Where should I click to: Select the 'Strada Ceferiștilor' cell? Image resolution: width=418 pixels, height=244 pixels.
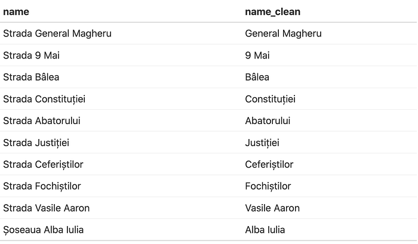43,165
